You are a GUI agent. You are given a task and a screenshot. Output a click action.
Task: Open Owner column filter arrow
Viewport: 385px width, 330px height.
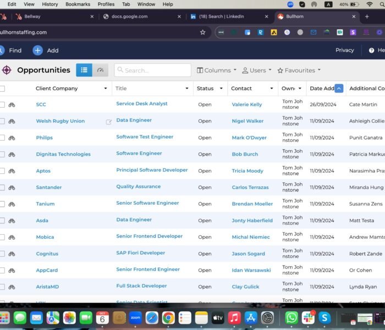click(x=300, y=89)
